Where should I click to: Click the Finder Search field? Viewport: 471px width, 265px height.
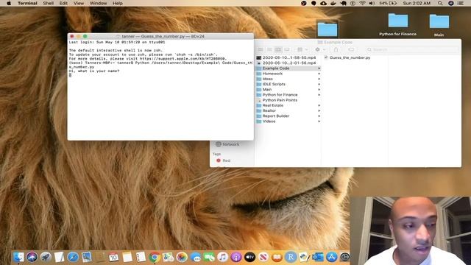[x=412, y=49]
